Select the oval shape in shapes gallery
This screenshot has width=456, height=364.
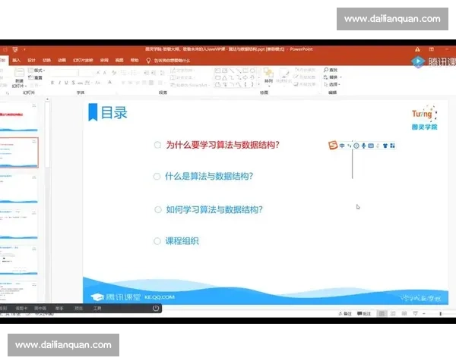(253, 71)
